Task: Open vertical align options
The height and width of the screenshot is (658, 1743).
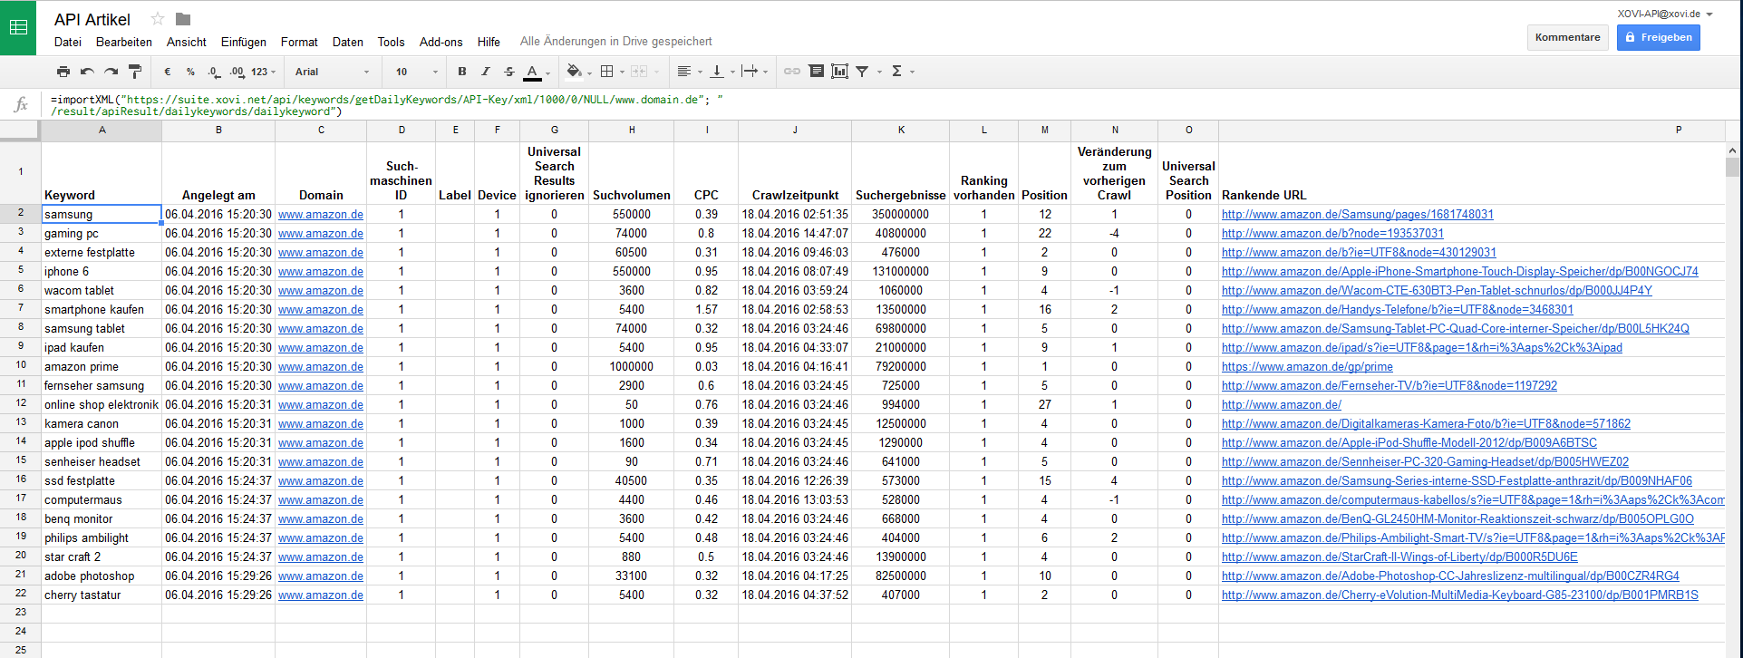Action: click(x=717, y=72)
